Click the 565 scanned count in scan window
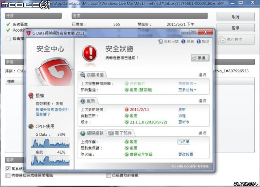 click(x=117, y=24)
